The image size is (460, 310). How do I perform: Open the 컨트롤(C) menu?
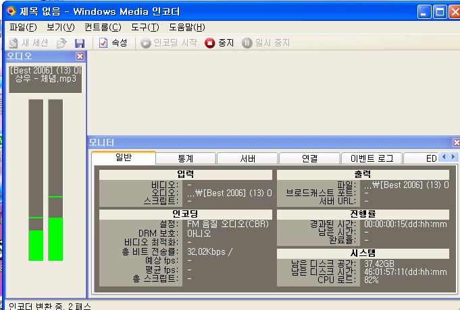pos(103,28)
